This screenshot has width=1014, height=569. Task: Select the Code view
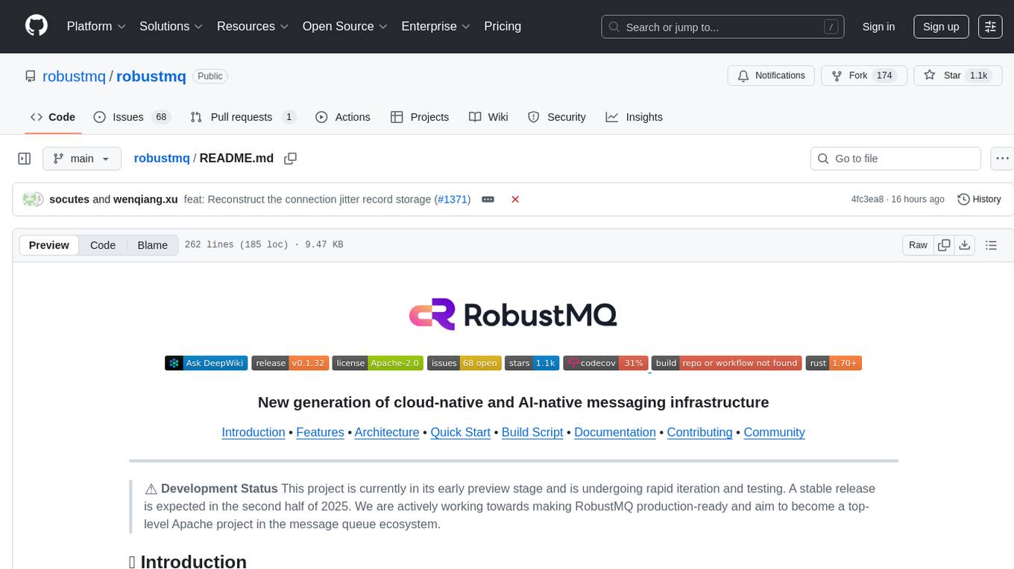[103, 245]
